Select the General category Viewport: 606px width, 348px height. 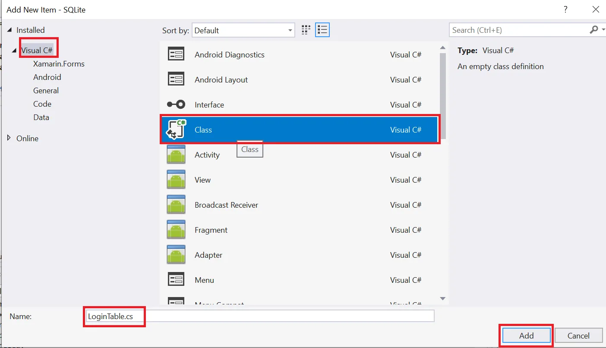tap(46, 90)
